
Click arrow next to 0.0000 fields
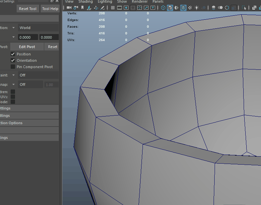(x=13, y=37)
